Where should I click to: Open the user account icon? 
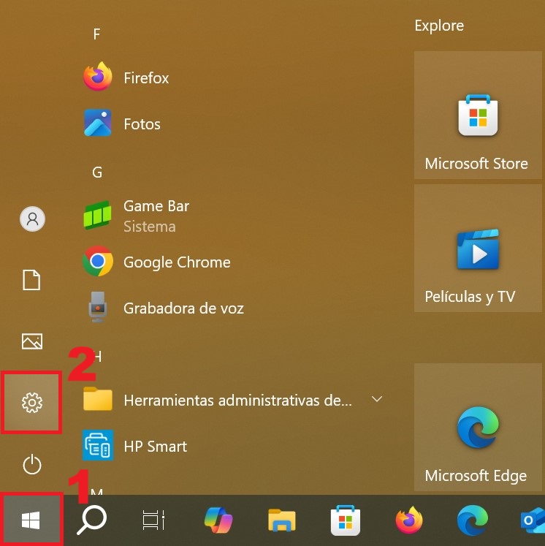tap(32, 219)
